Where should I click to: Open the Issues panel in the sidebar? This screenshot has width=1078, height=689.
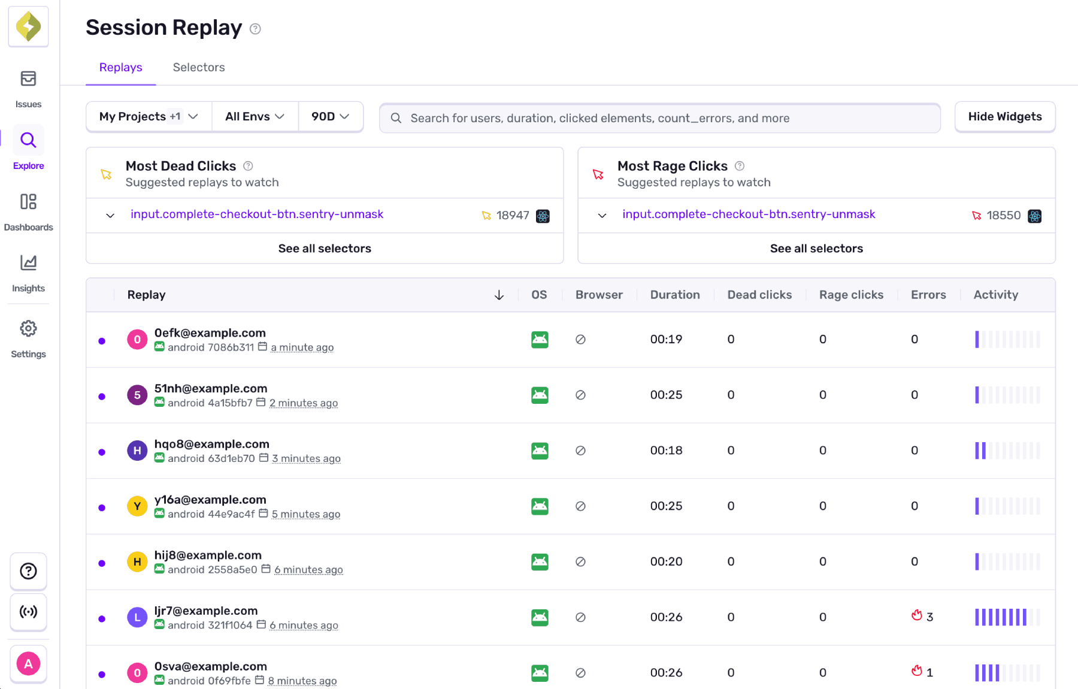click(28, 87)
